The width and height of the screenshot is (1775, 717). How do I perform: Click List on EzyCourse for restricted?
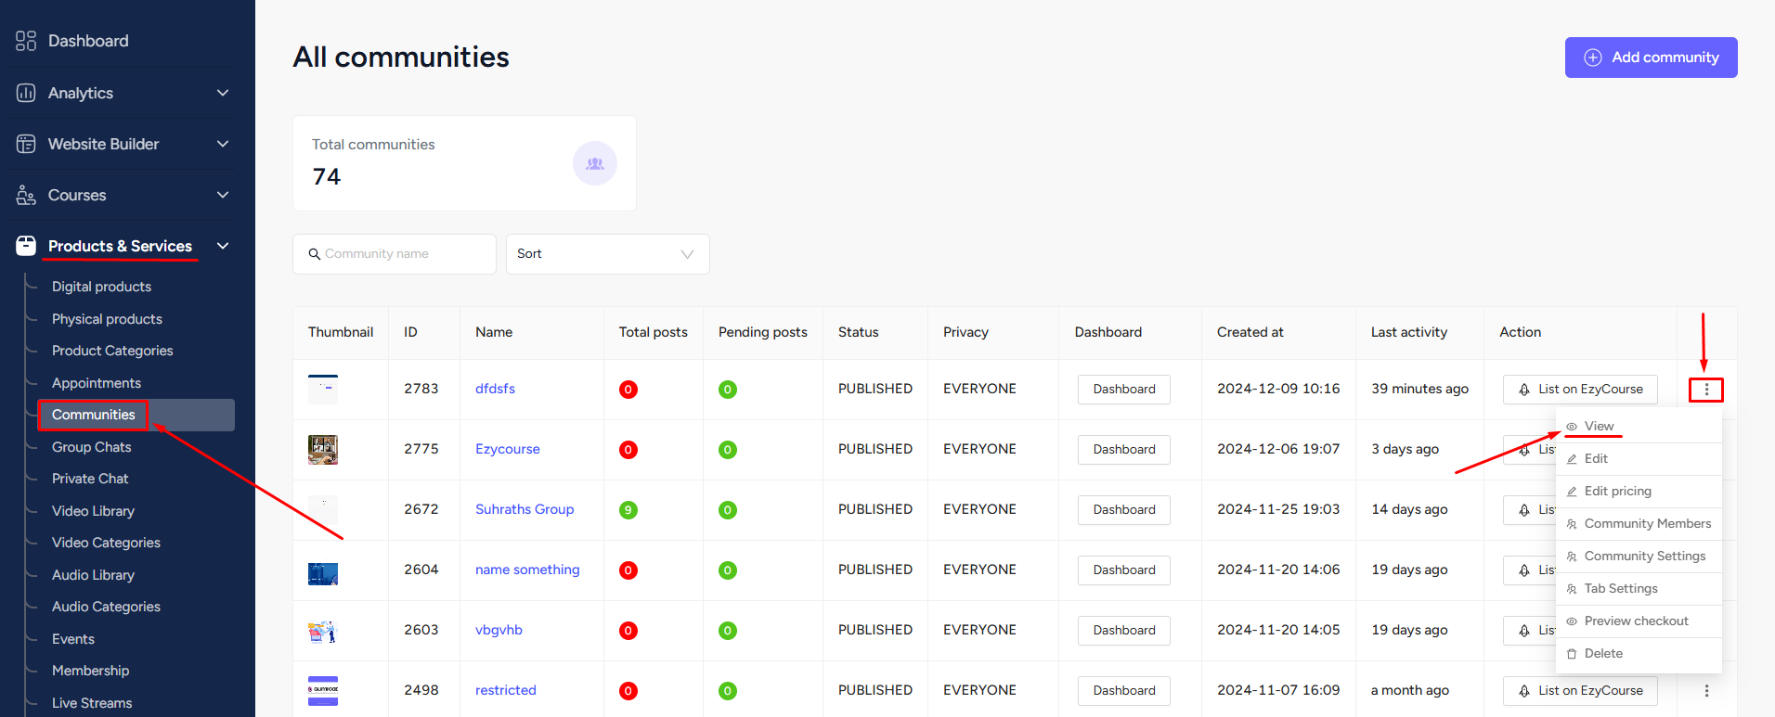(1580, 691)
